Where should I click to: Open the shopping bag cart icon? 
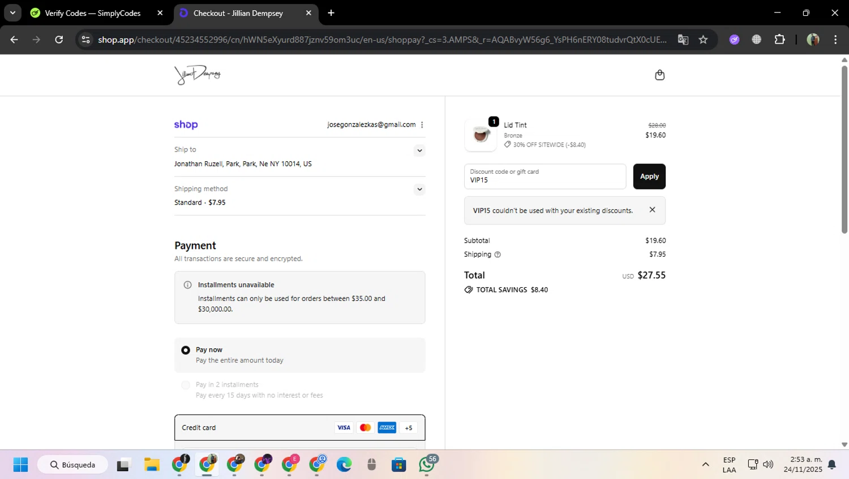[659, 75]
